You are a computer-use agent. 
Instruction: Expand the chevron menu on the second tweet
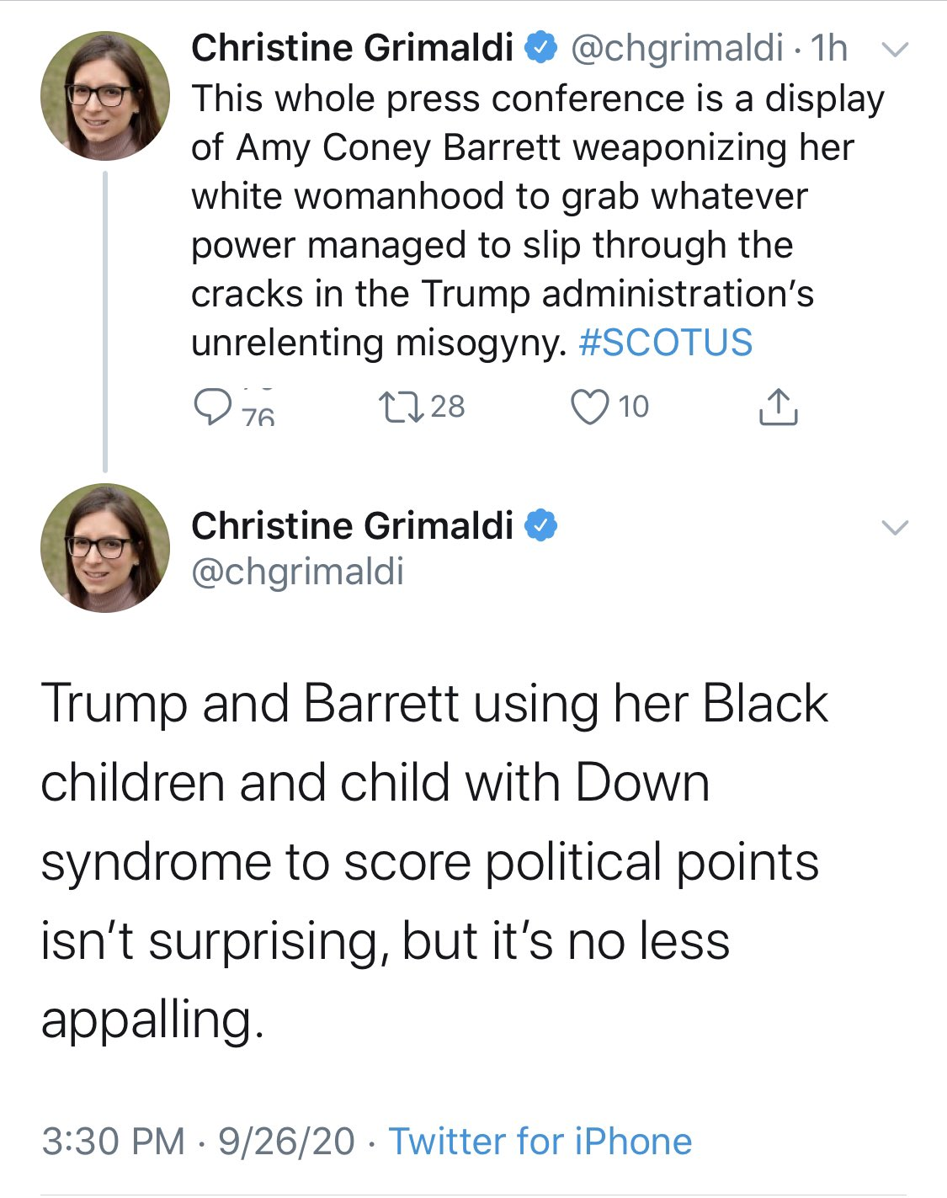(895, 528)
